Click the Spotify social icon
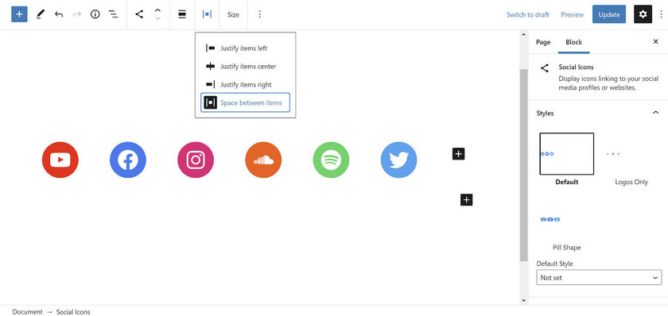This screenshot has width=668, height=316. click(x=331, y=160)
